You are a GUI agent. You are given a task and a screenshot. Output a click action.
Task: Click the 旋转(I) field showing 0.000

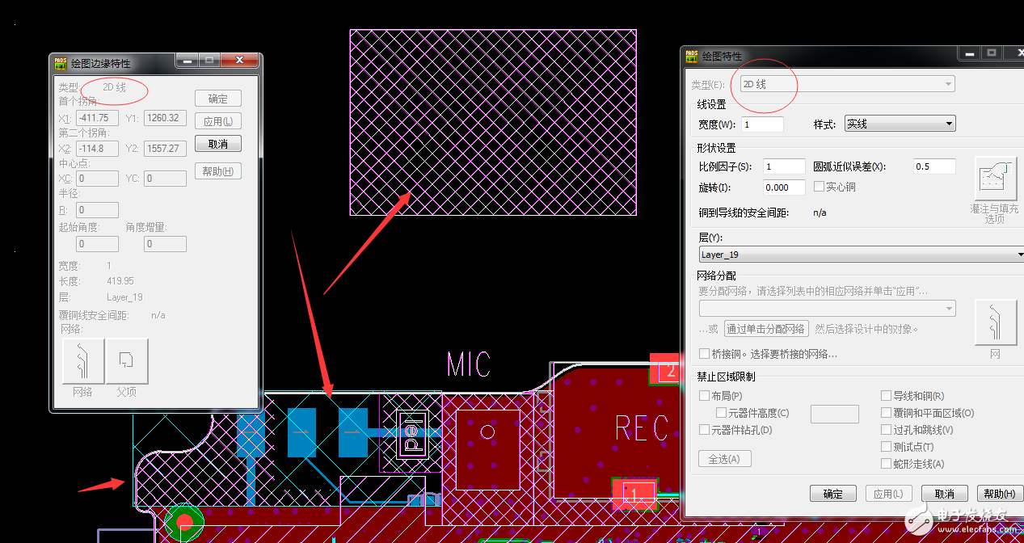point(784,187)
